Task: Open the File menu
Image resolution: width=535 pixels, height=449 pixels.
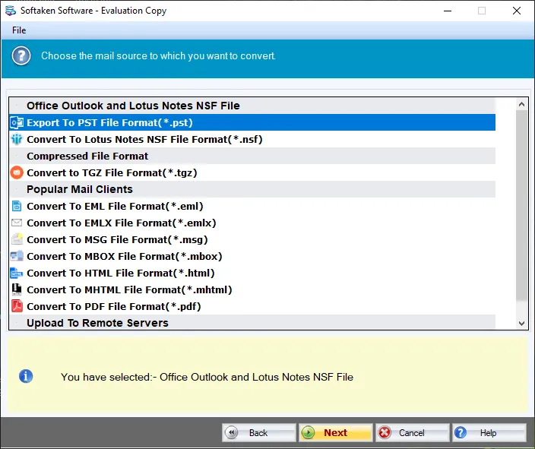Action: [x=19, y=30]
